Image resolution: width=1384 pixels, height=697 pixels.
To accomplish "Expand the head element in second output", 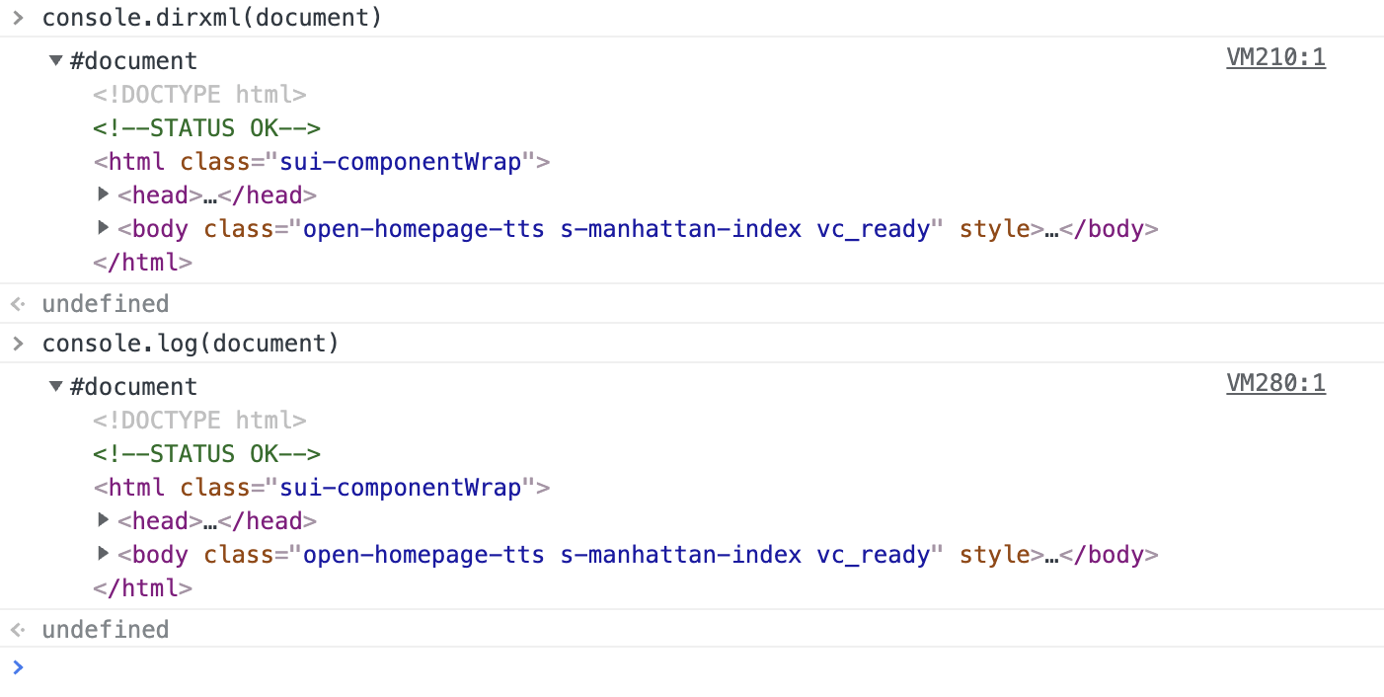I will click(104, 520).
